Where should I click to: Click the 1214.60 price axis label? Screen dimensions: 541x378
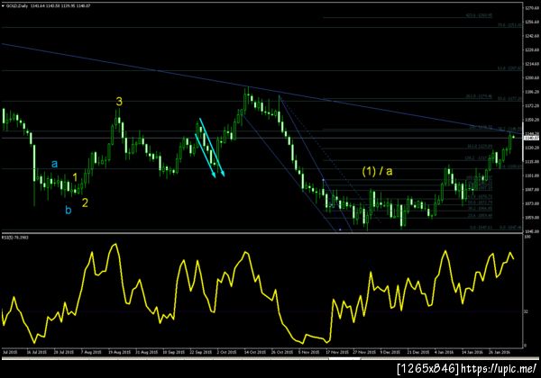point(532,64)
